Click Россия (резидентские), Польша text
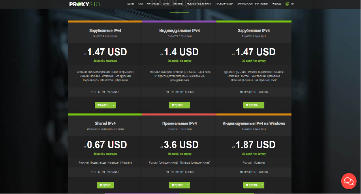 [180, 162]
